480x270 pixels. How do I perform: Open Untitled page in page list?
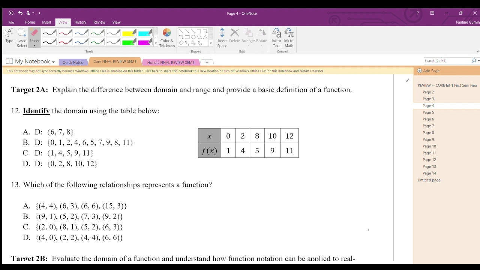(x=429, y=180)
